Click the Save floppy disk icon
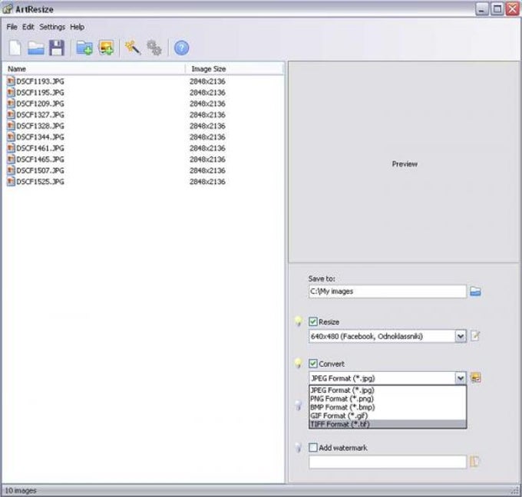The image size is (522, 497). (x=57, y=48)
